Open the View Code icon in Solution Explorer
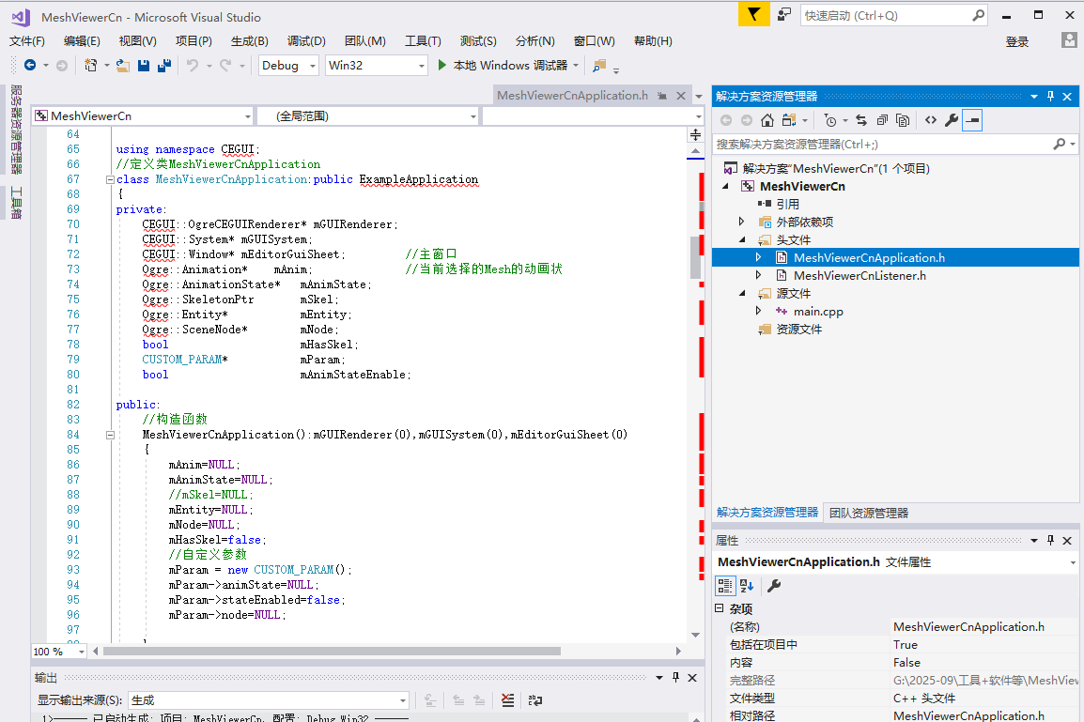 pos(930,120)
